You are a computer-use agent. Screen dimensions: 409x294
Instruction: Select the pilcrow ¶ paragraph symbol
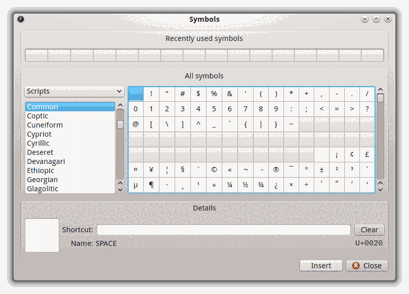tap(151, 185)
